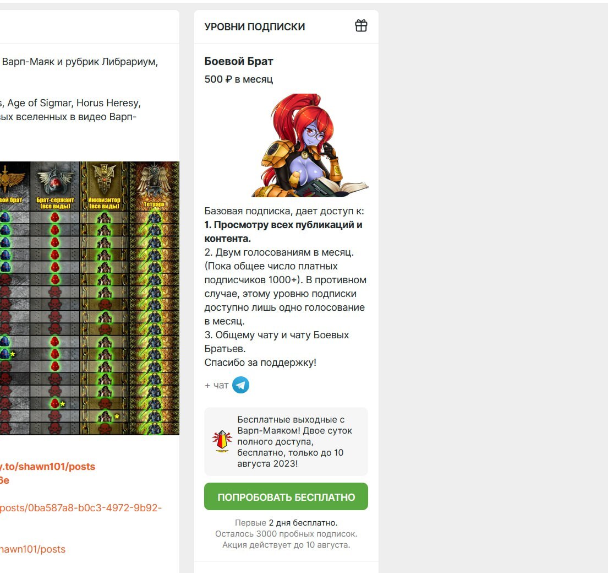This screenshot has height=573, width=608.
Task: Follow the hawn101/posts link at bottom
Action: tap(32, 549)
